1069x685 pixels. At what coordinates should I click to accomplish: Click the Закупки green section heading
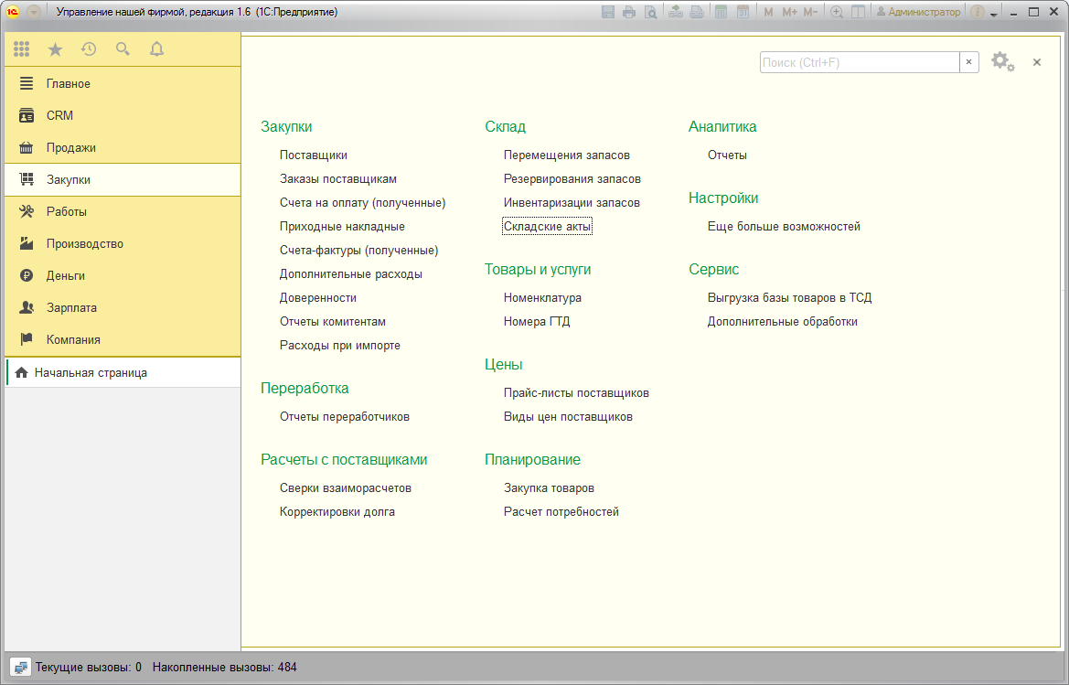click(286, 126)
